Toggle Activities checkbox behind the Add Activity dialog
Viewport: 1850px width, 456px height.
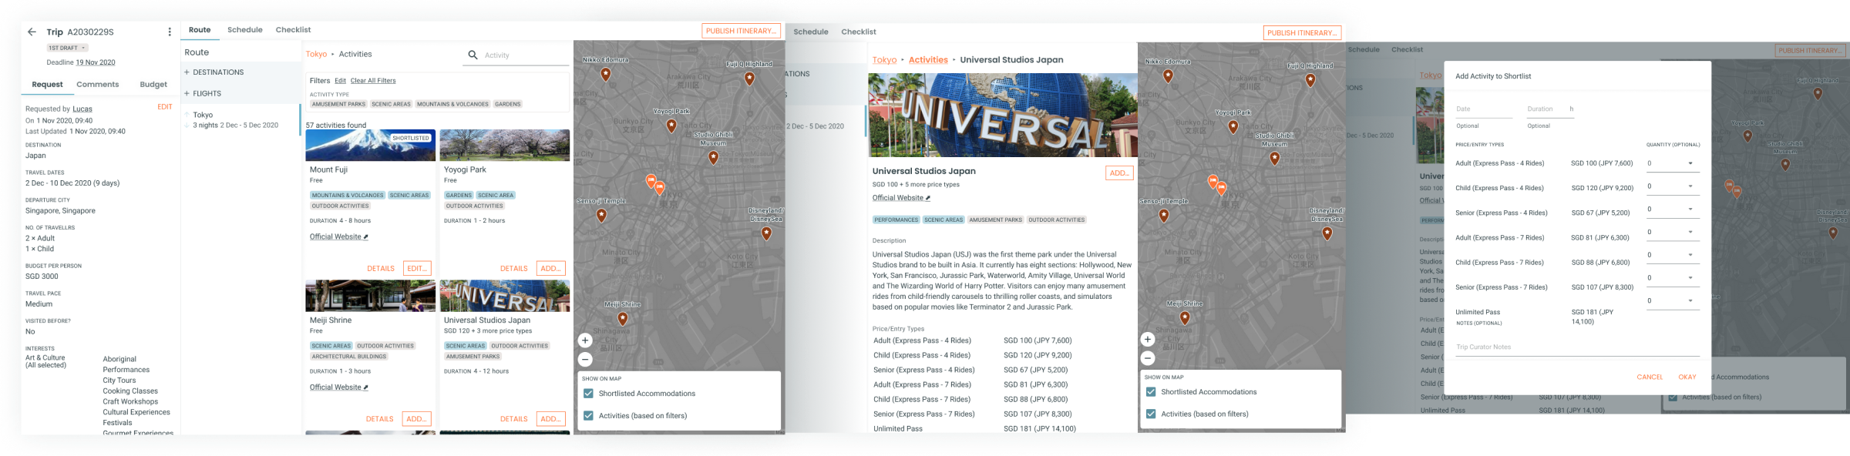[x=1673, y=397]
